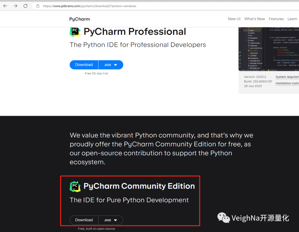Click Download for PyCharm Community Edition

click(84, 220)
